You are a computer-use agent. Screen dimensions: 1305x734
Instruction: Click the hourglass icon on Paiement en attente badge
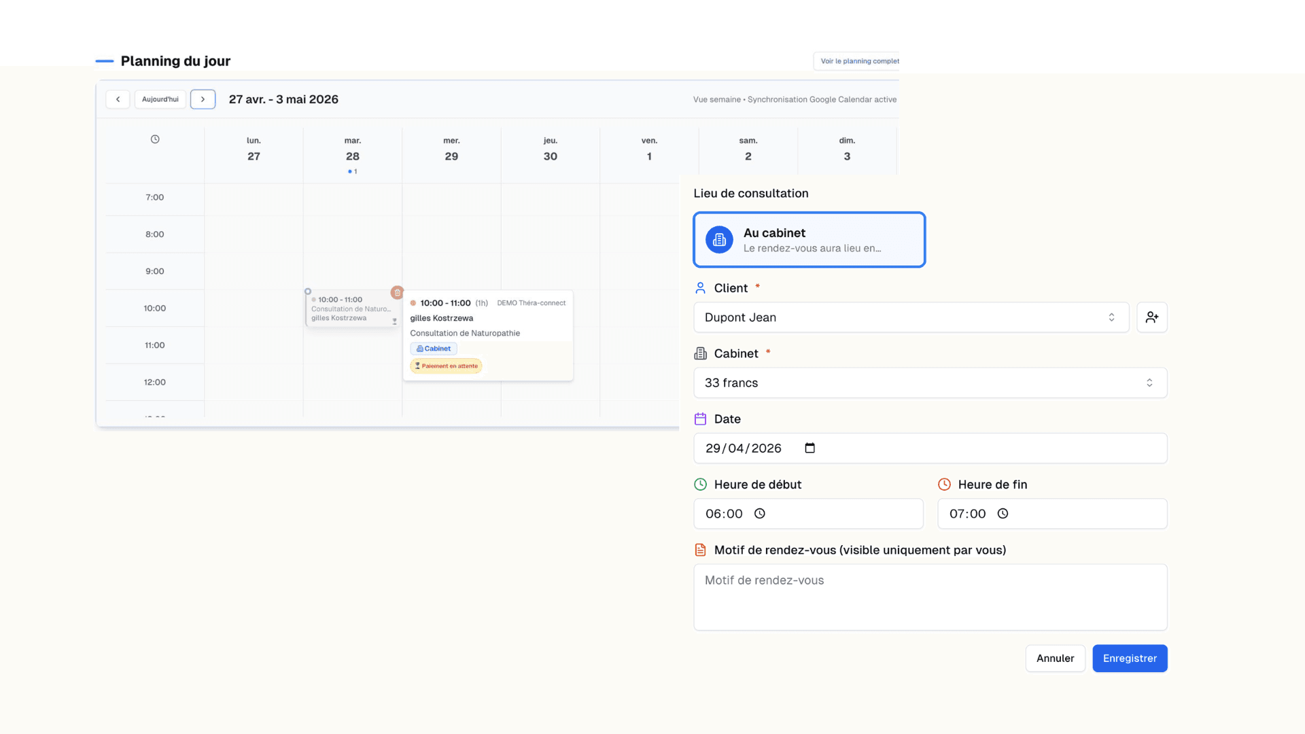pos(417,366)
